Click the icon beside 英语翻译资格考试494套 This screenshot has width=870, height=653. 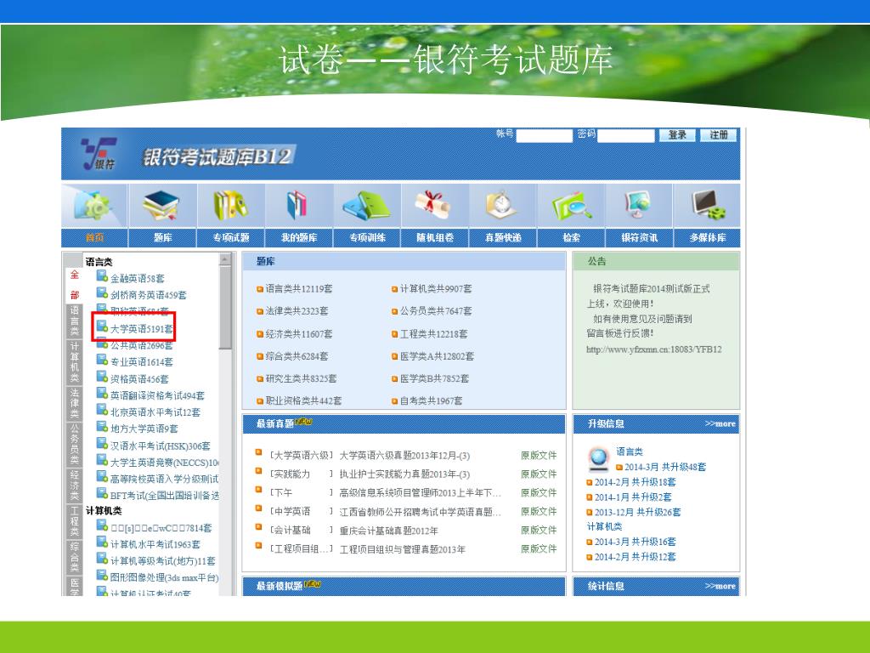102,393
